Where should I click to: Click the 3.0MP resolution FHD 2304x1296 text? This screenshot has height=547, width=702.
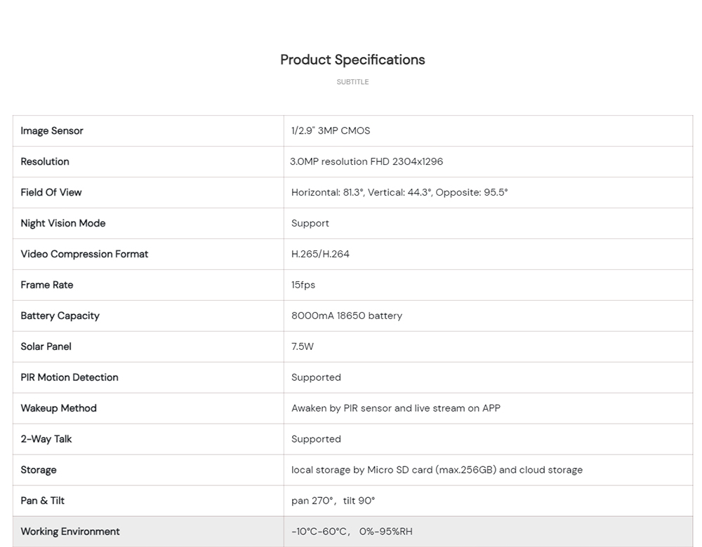(x=366, y=161)
